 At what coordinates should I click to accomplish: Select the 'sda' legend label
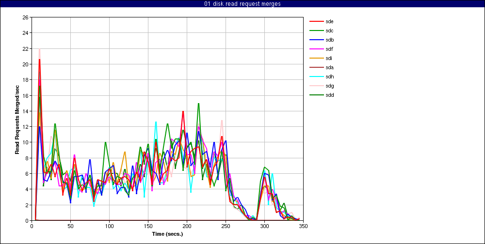tap(330, 67)
